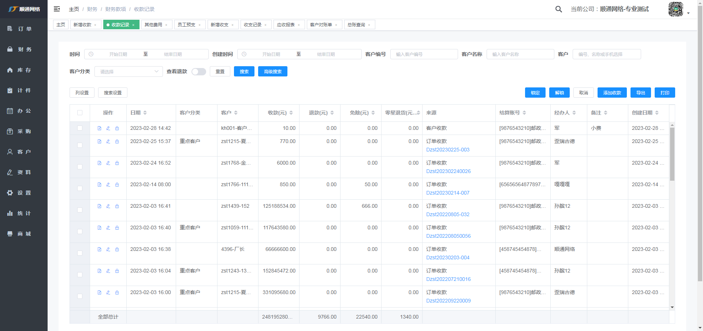The height and width of the screenshot is (331, 703).
Task: Open order link Dzst20230225-003
Action: tap(448, 150)
